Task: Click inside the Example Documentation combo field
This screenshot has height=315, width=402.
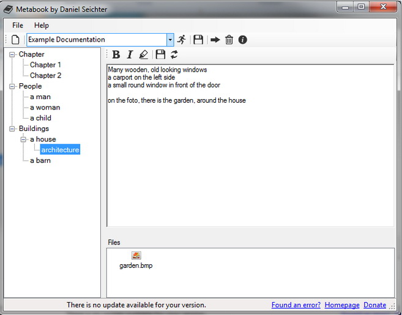Action: 97,40
